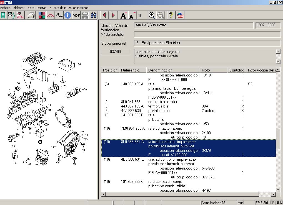The image size is (283, 205).
Task: Select reference 4B0 955 531 E
Action: pos(132,159)
